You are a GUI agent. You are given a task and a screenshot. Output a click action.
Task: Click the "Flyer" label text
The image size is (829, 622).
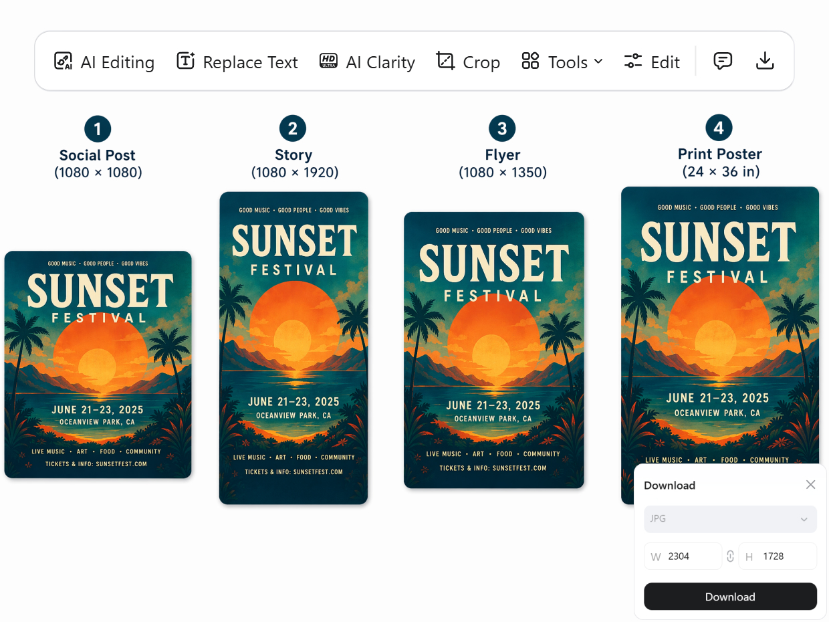[x=503, y=155]
